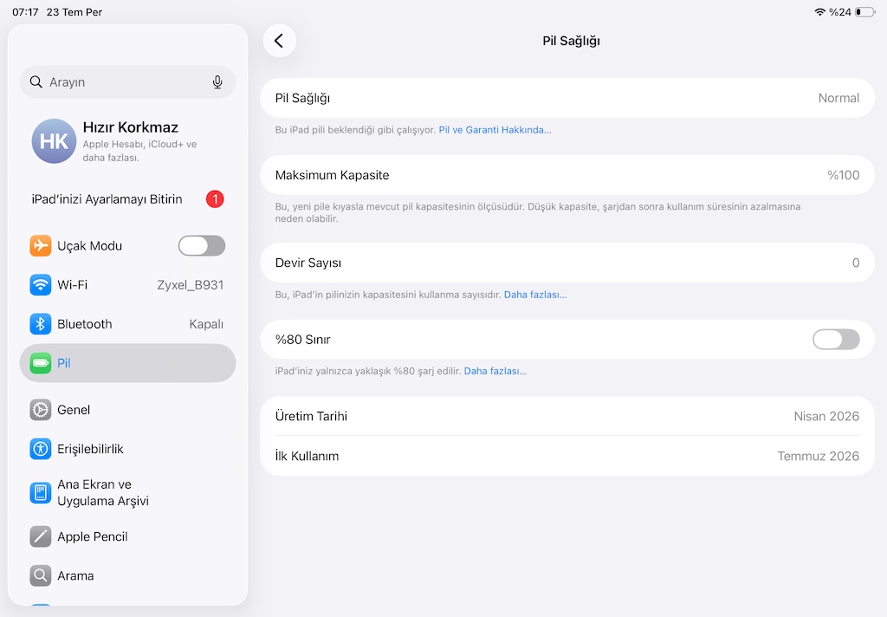
Task: Tap the %100 capacity value
Action: [x=844, y=175]
